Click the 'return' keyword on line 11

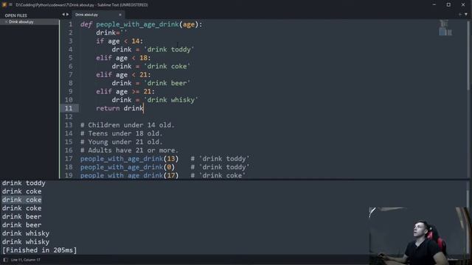tap(108, 108)
